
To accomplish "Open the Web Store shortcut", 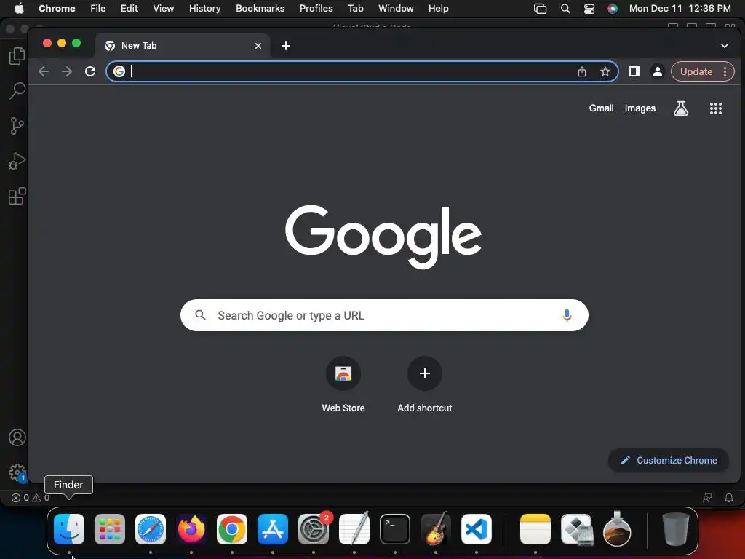I will pos(343,385).
